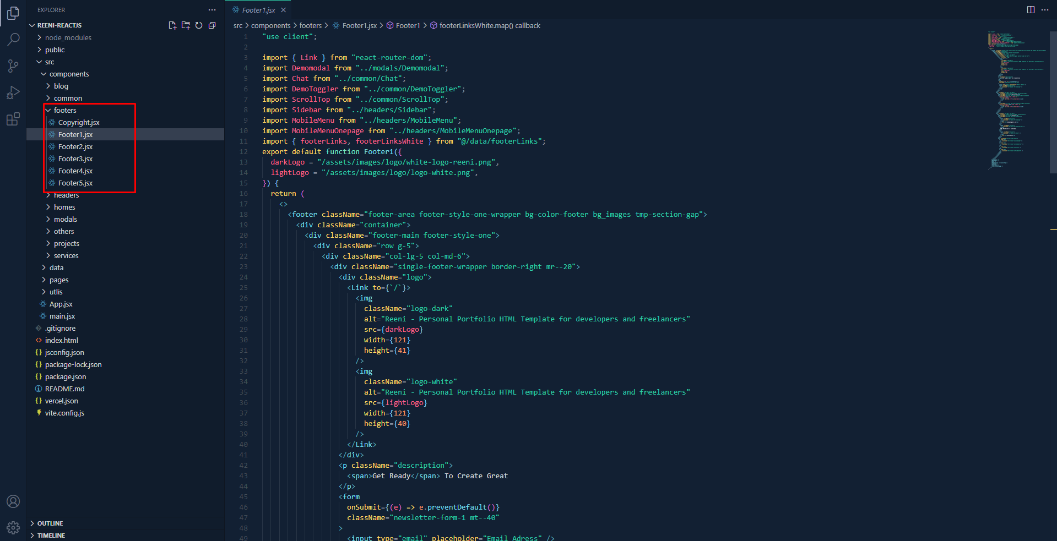
Task: Open the Run and Debug view
Action: coord(13,92)
